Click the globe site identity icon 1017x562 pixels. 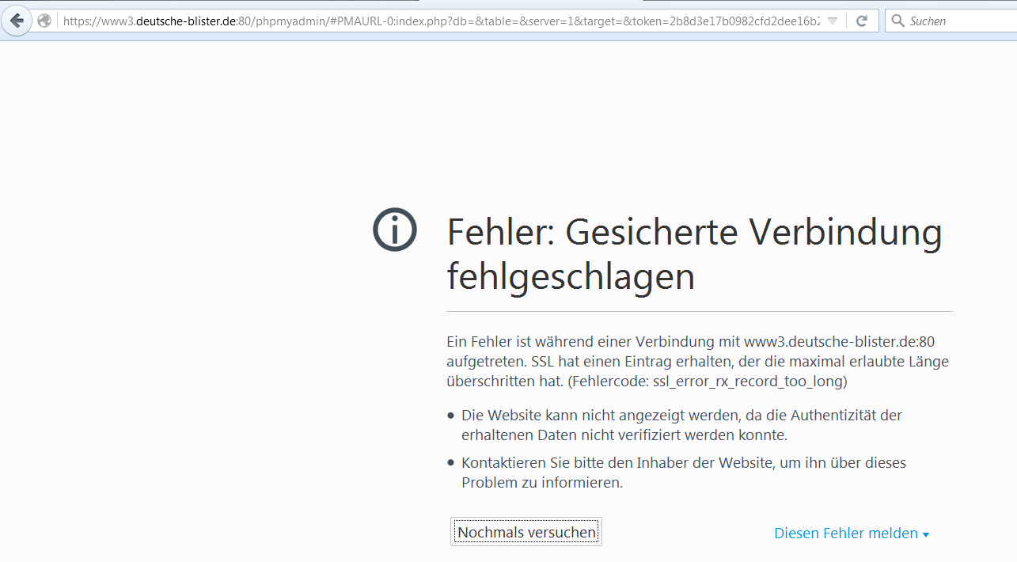[x=45, y=21]
